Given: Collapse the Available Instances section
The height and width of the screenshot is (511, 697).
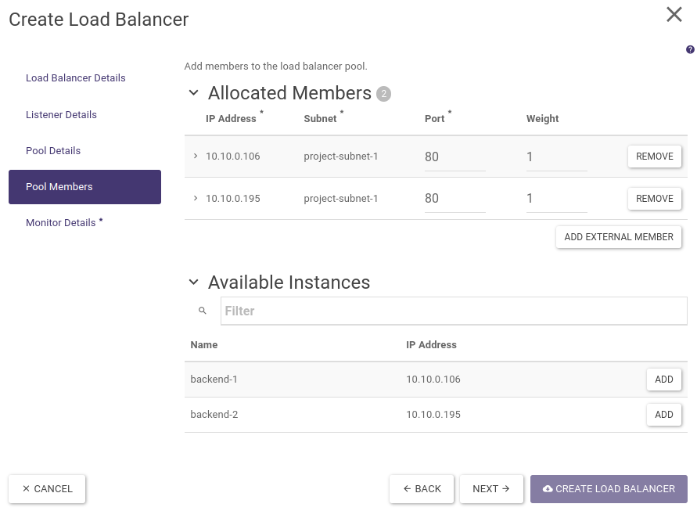Looking at the screenshot, I should [x=194, y=282].
